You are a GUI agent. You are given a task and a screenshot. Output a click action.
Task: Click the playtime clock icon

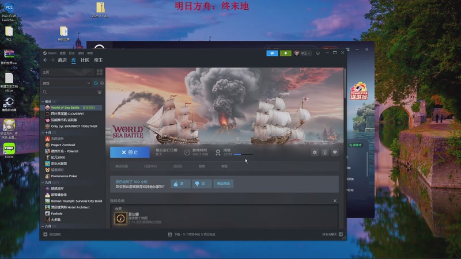(x=187, y=152)
